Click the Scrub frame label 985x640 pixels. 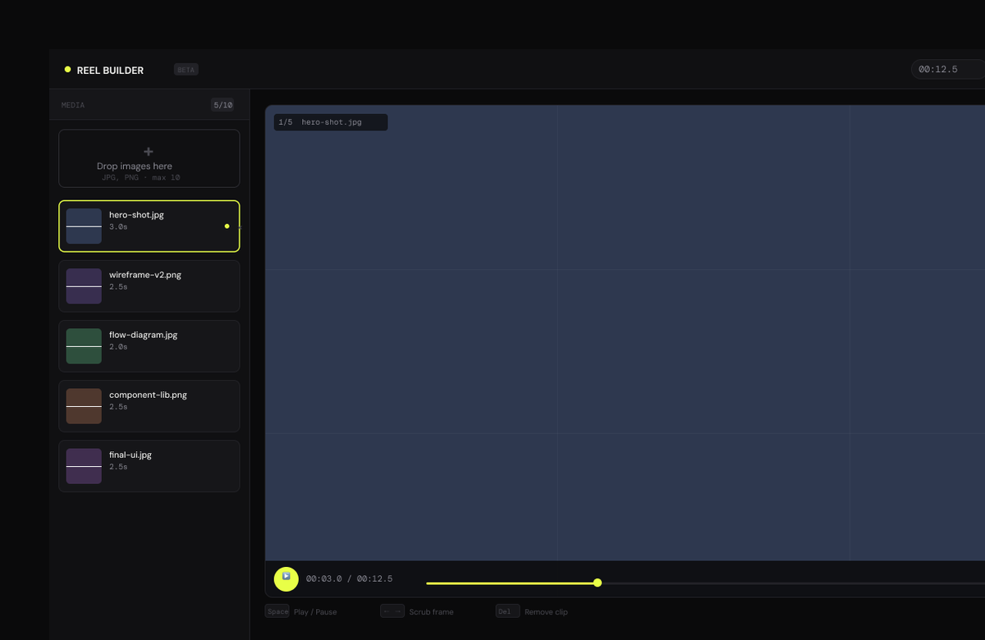[431, 612]
